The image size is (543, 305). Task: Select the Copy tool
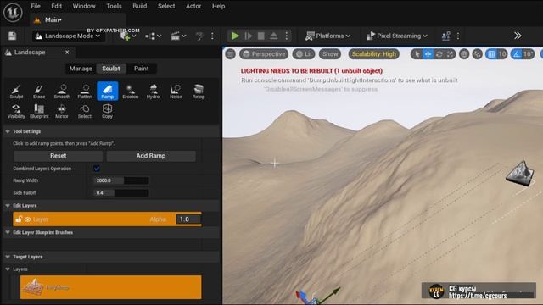[x=108, y=111]
